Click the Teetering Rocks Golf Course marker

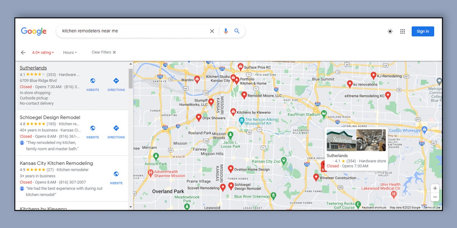pyautogui.click(x=358, y=205)
